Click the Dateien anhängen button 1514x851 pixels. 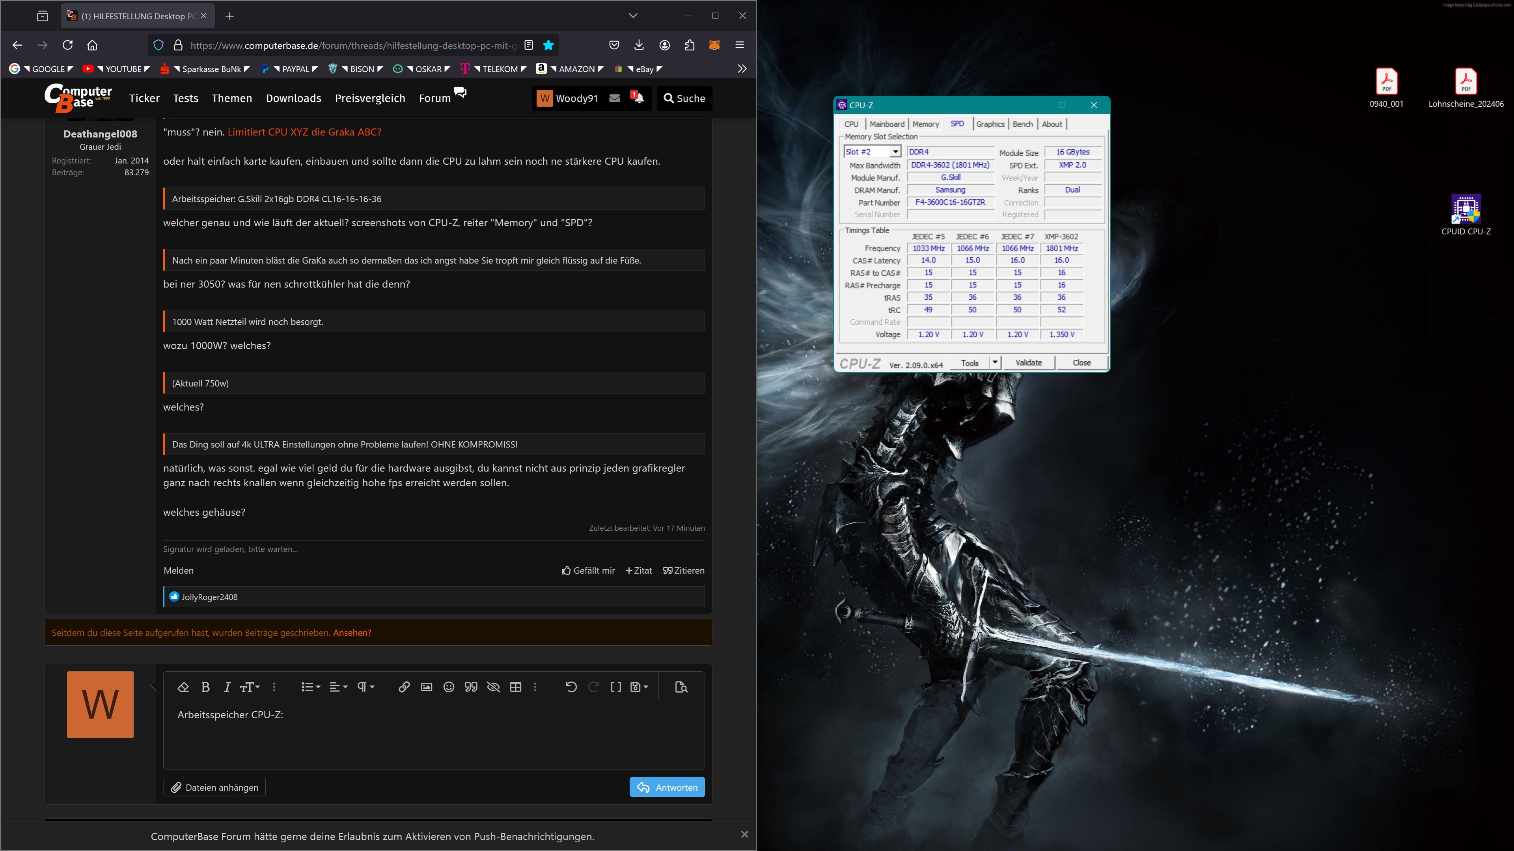point(214,787)
